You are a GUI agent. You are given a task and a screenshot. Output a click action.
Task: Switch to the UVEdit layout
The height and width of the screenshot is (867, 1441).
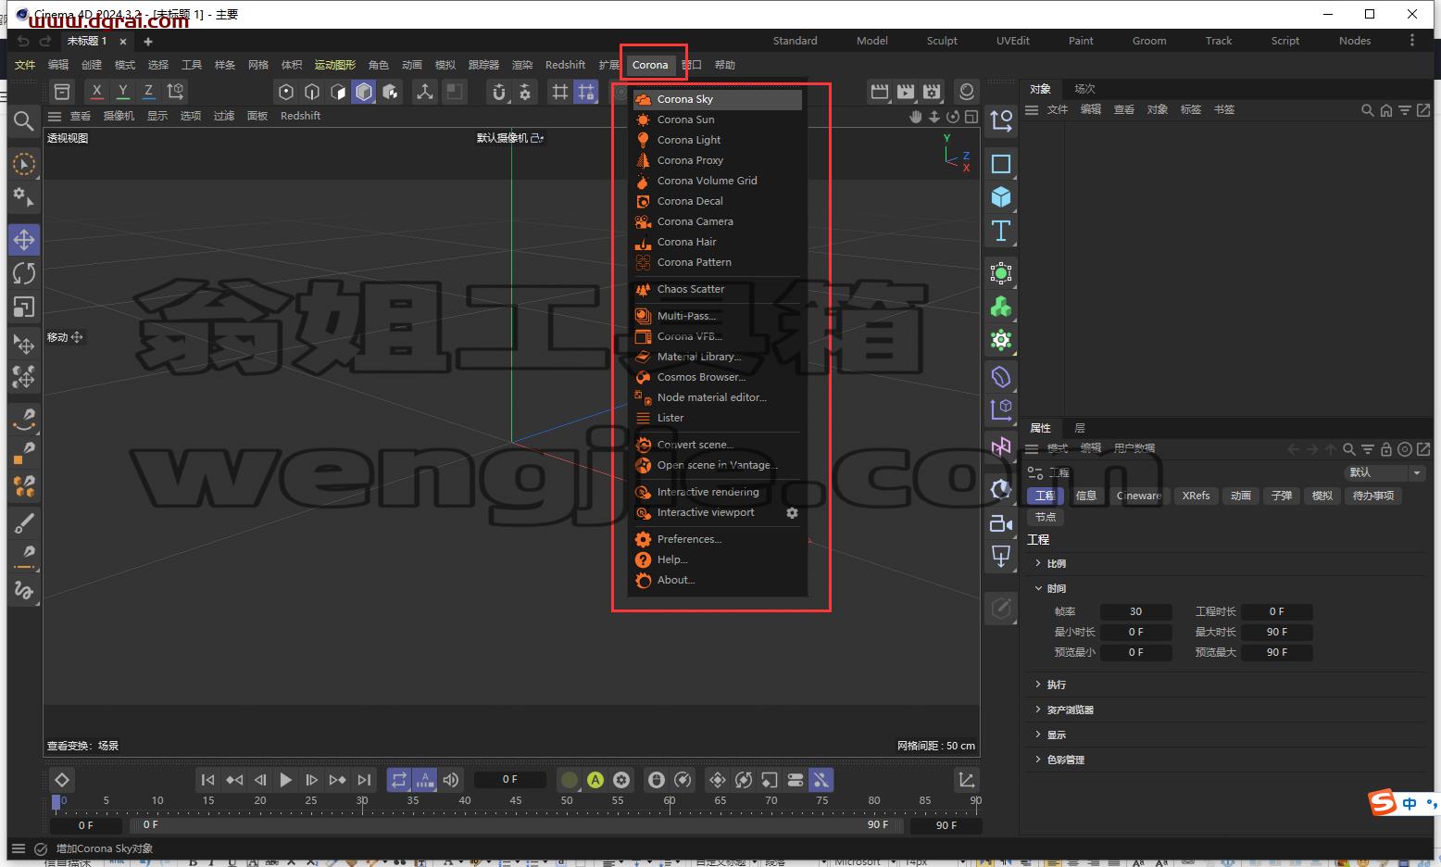pyautogui.click(x=1012, y=41)
